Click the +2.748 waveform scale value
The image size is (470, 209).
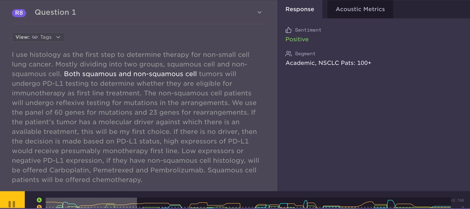pos(458,200)
